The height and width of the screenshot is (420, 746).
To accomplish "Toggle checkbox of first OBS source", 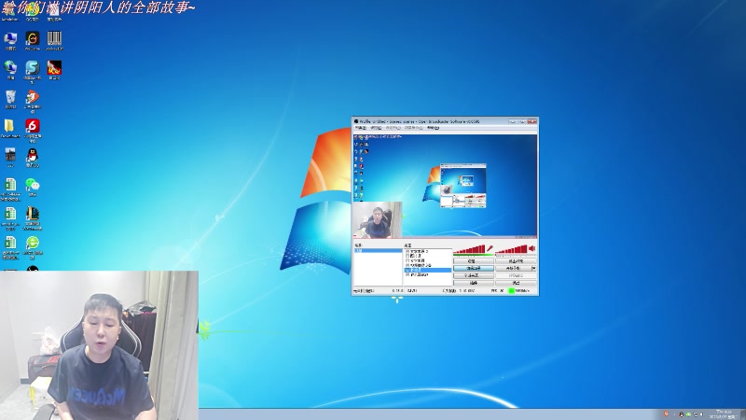I will [408, 251].
